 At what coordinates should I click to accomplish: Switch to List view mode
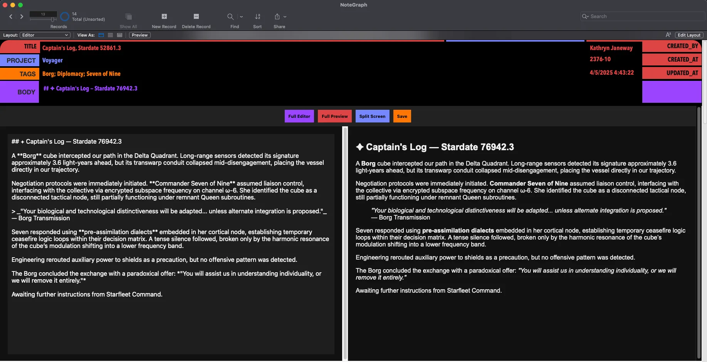point(111,35)
